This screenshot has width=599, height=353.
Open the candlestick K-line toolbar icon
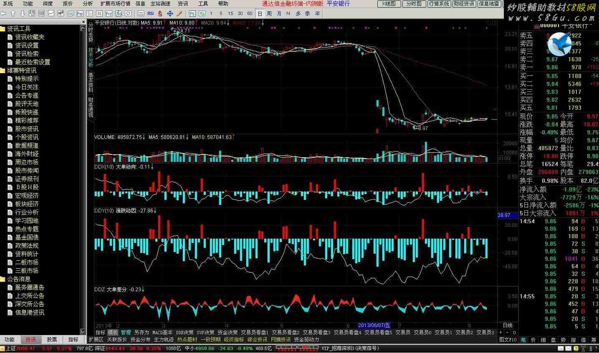[x=61, y=13]
